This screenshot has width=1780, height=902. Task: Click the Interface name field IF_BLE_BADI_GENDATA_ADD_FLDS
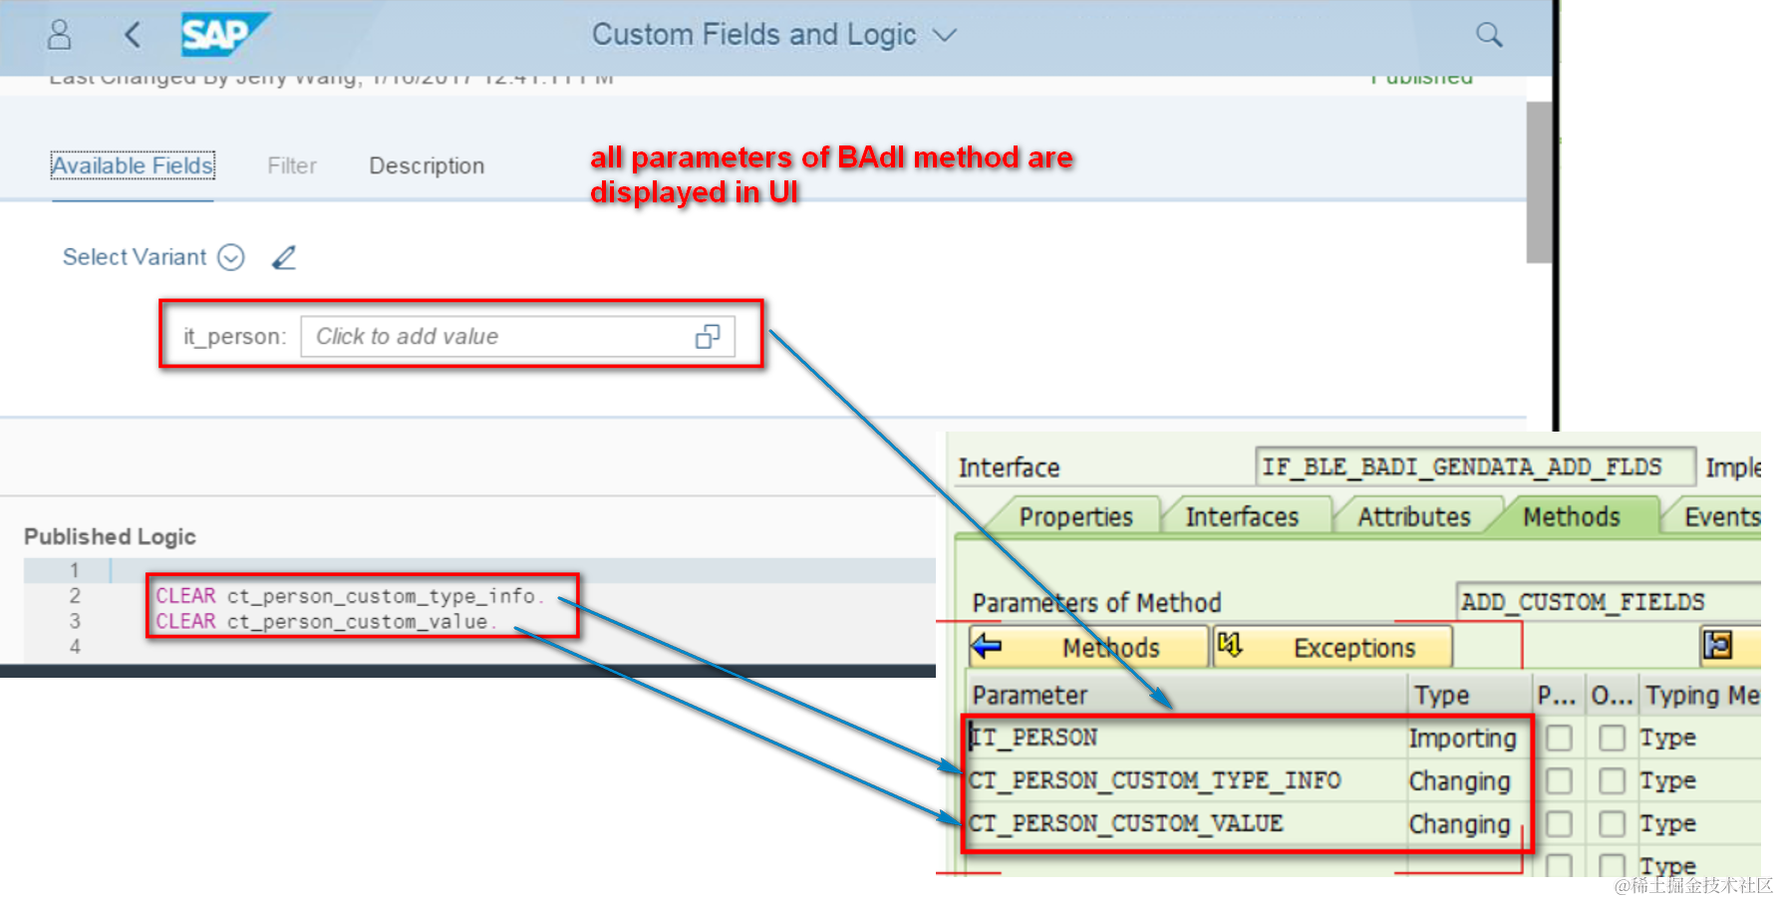1475,466
